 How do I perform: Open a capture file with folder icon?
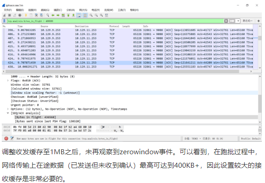pyautogui.click(x=26, y=15)
